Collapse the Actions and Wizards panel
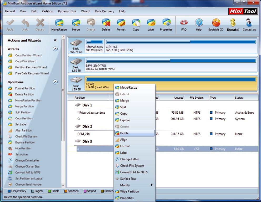 pyautogui.click(x=55, y=40)
